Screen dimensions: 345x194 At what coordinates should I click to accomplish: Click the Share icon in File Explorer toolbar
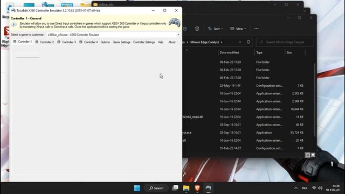coord(185,29)
